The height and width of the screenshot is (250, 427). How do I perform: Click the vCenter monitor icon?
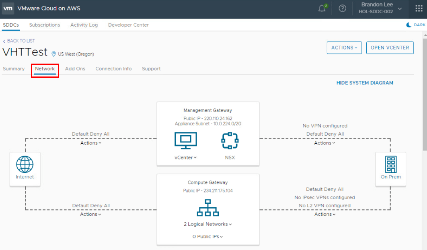point(186,141)
